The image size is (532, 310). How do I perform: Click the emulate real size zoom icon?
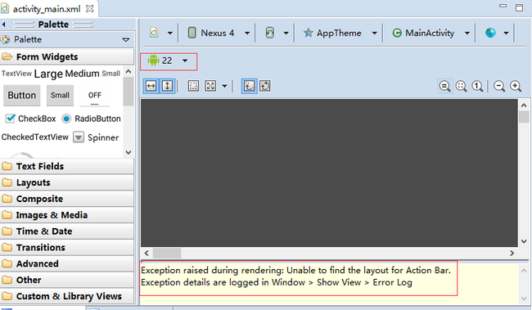coord(444,86)
